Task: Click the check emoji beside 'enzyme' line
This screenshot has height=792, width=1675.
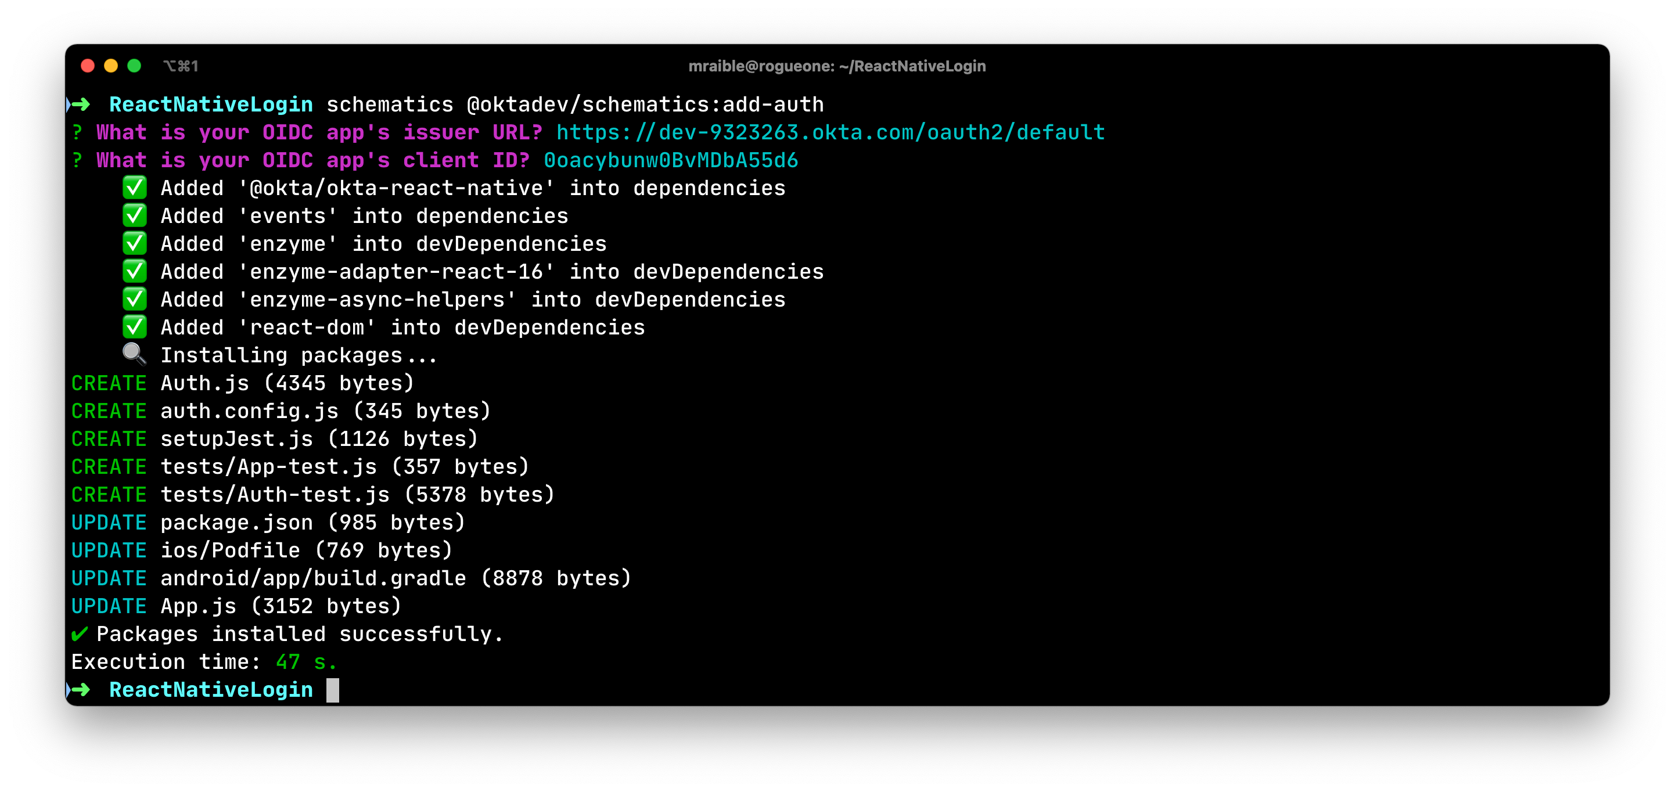Action: (x=135, y=244)
